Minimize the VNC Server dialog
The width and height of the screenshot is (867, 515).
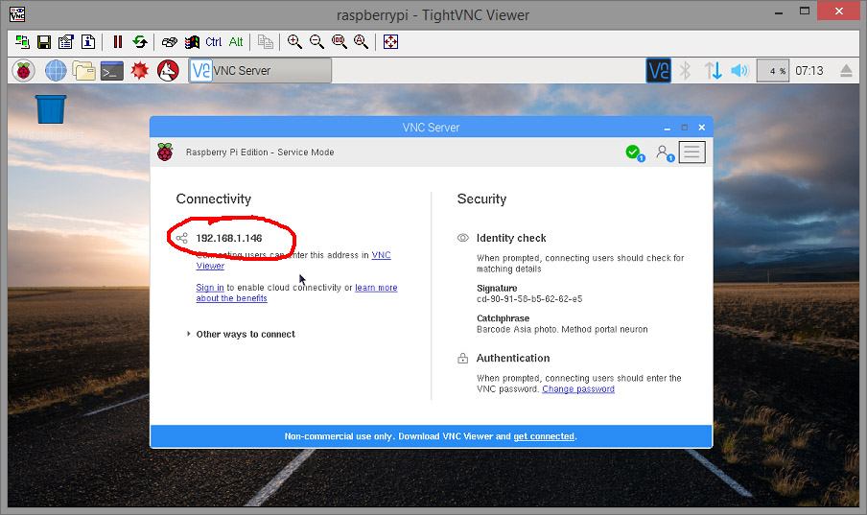[668, 128]
